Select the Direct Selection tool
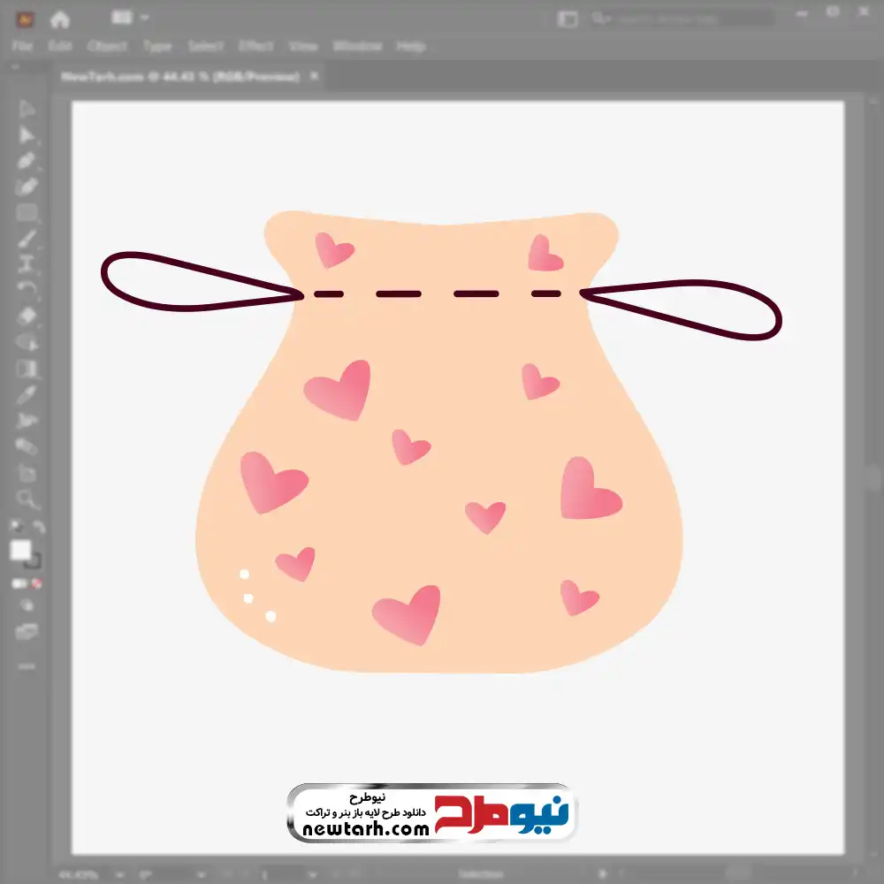 click(27, 134)
